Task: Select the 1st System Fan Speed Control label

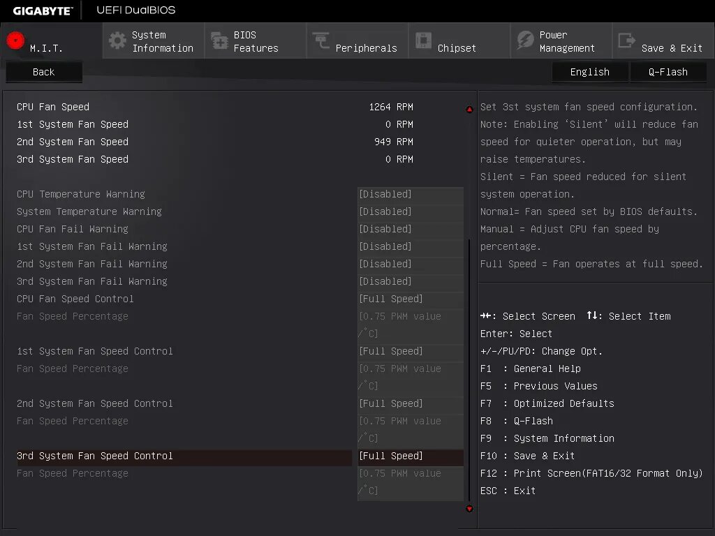Action: [95, 352]
